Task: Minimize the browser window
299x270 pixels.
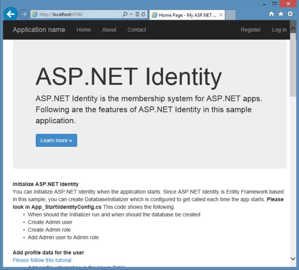Action: pos(264,4)
